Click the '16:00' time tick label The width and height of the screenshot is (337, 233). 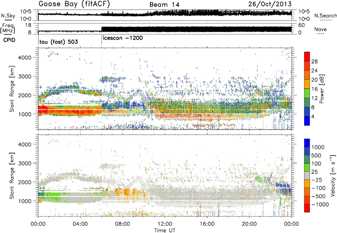click(x=207, y=224)
